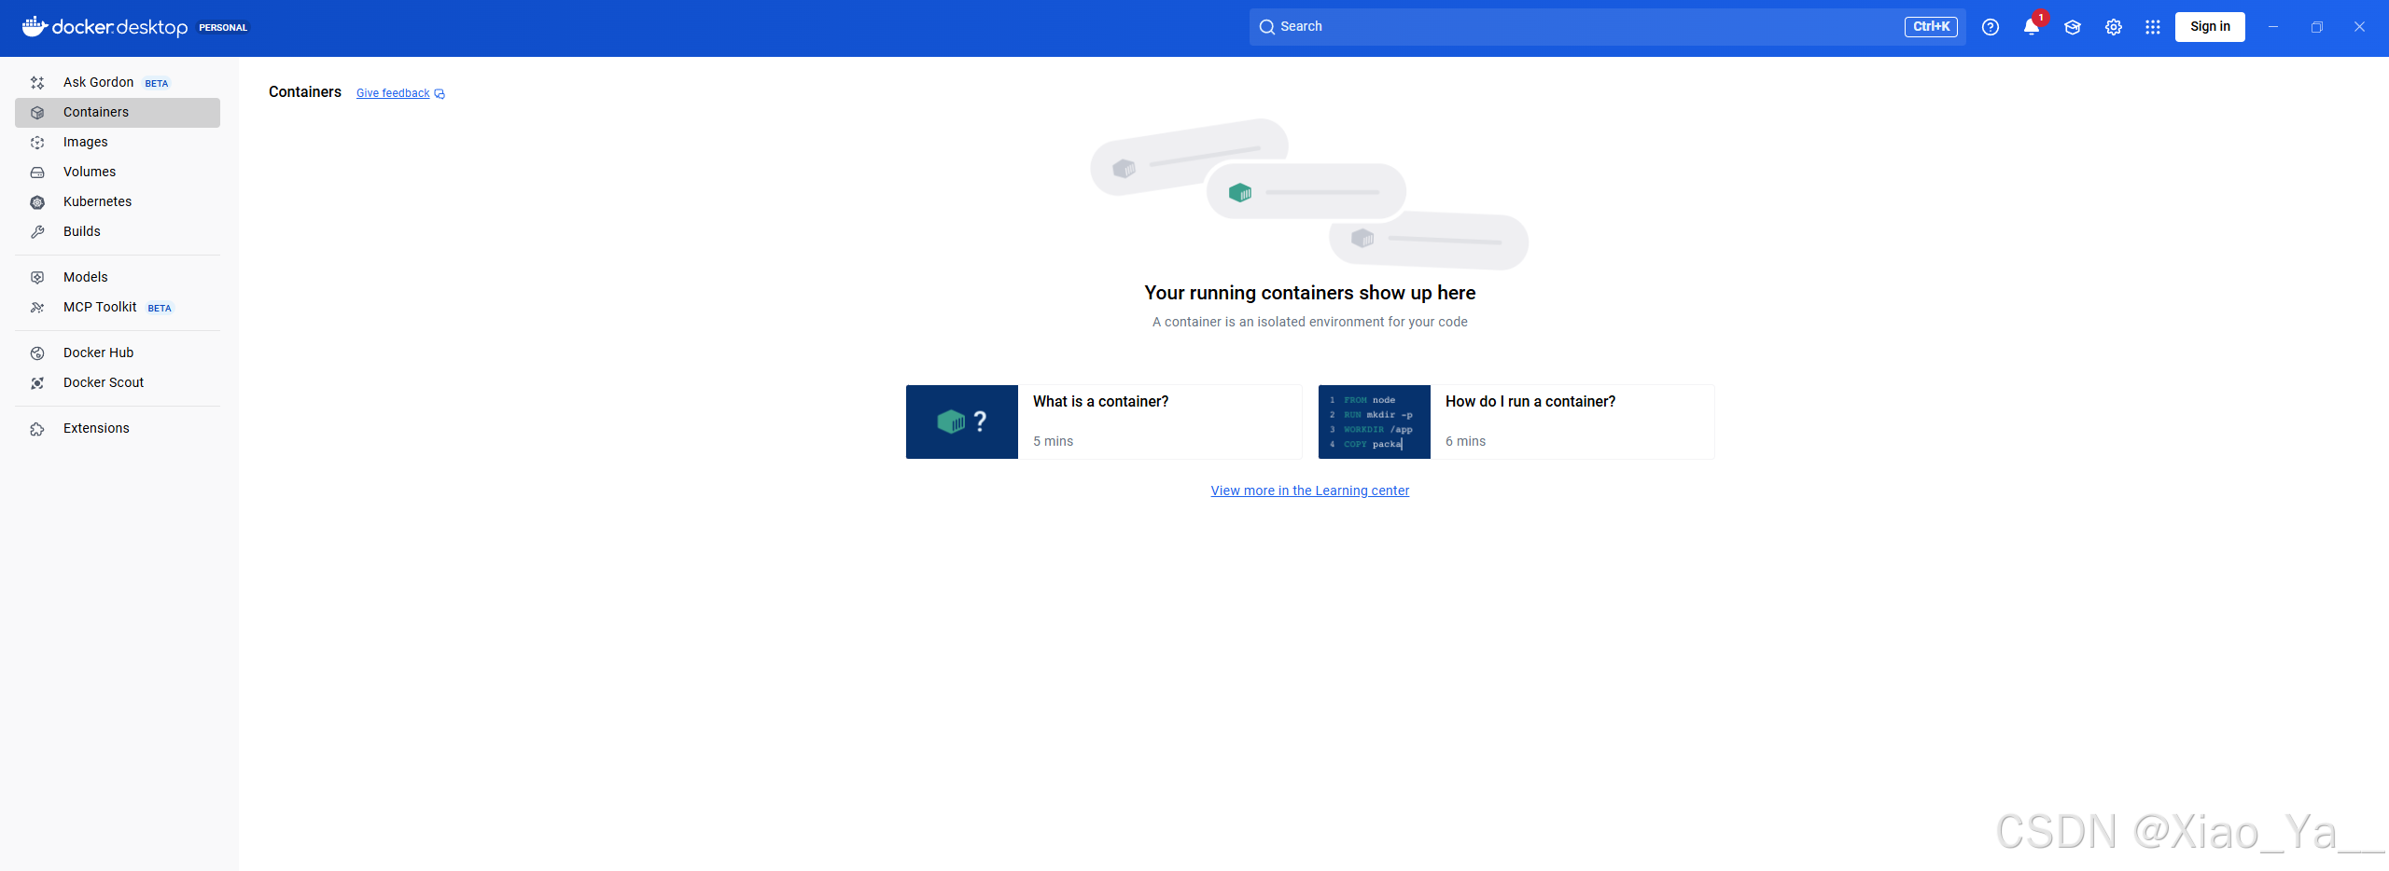Open MCP Toolkit section
The height and width of the screenshot is (871, 2389).
(118, 308)
